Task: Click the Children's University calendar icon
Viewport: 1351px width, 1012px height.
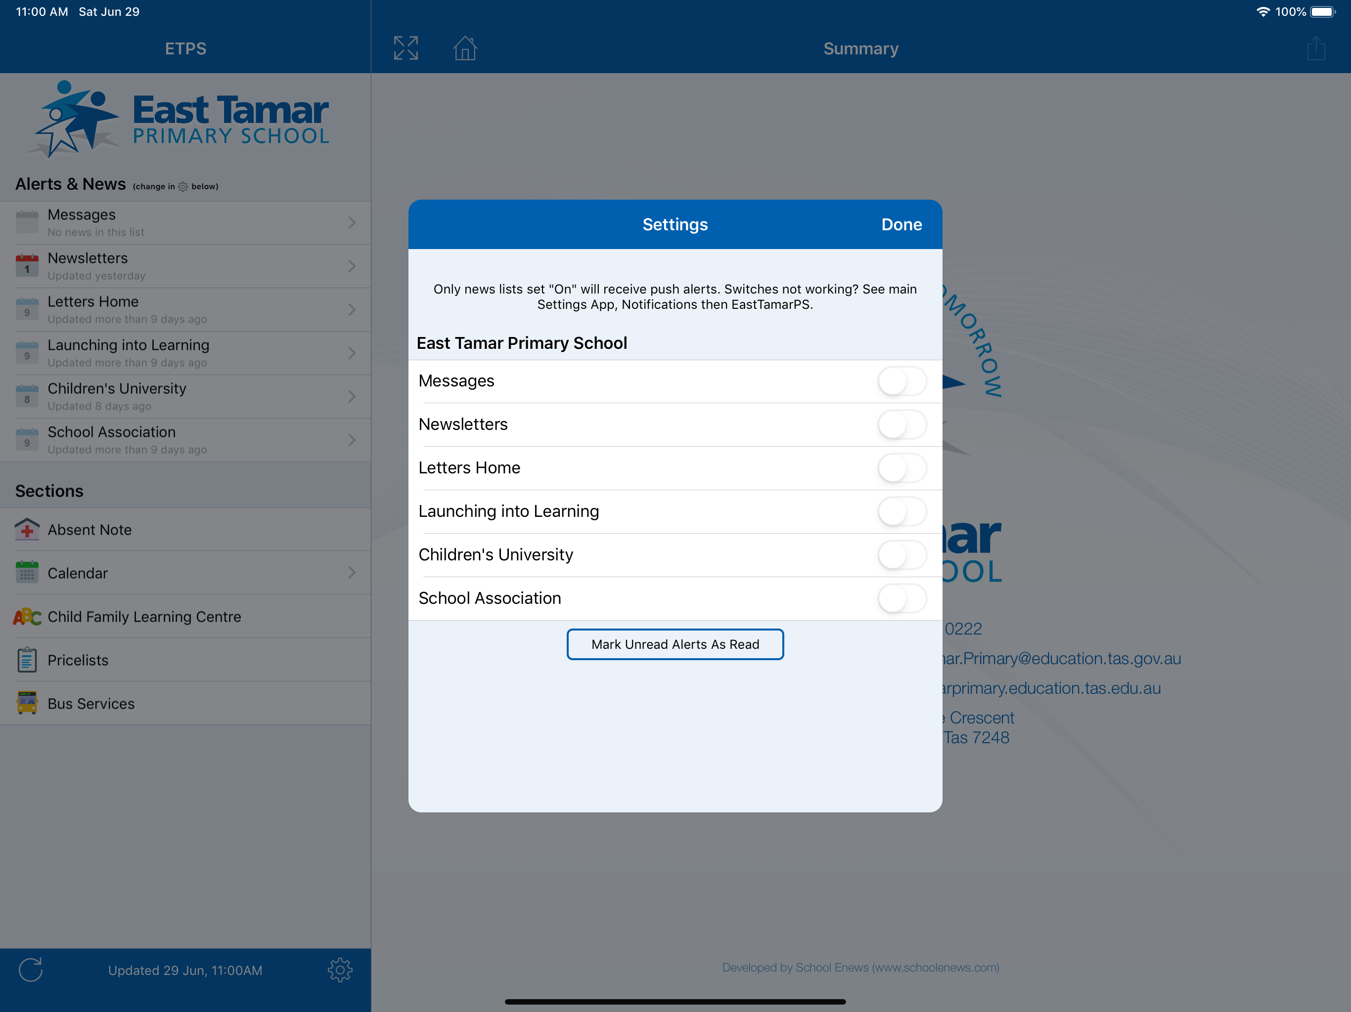Action: 27,395
